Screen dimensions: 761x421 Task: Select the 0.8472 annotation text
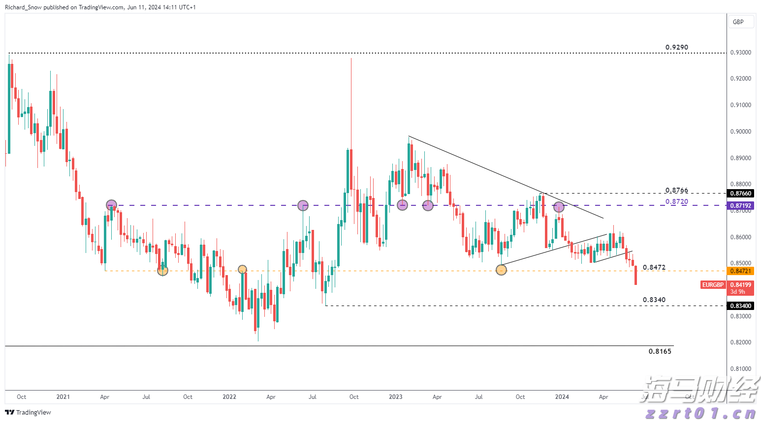654,267
